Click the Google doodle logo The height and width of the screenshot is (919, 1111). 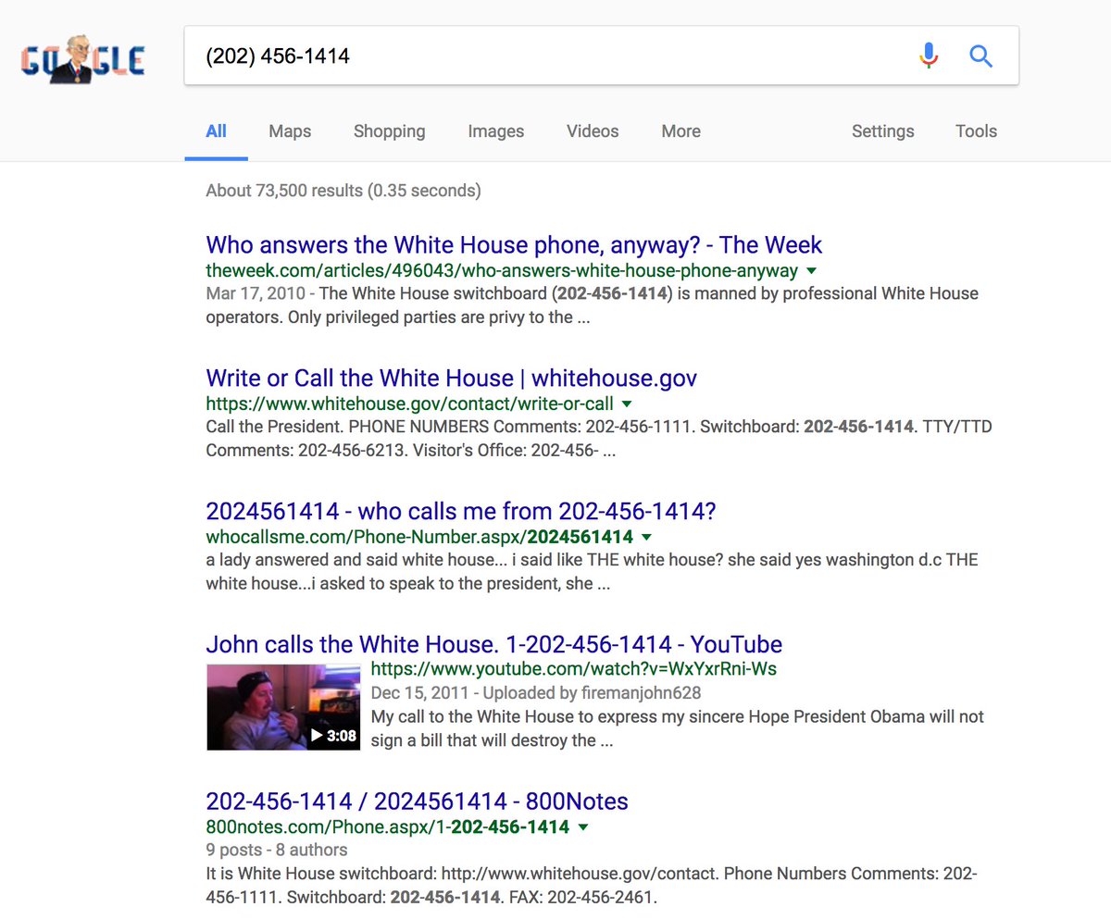tap(82, 60)
